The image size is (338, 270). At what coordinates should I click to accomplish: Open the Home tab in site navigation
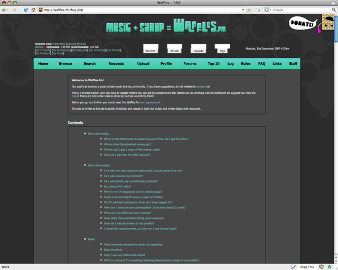tap(43, 63)
